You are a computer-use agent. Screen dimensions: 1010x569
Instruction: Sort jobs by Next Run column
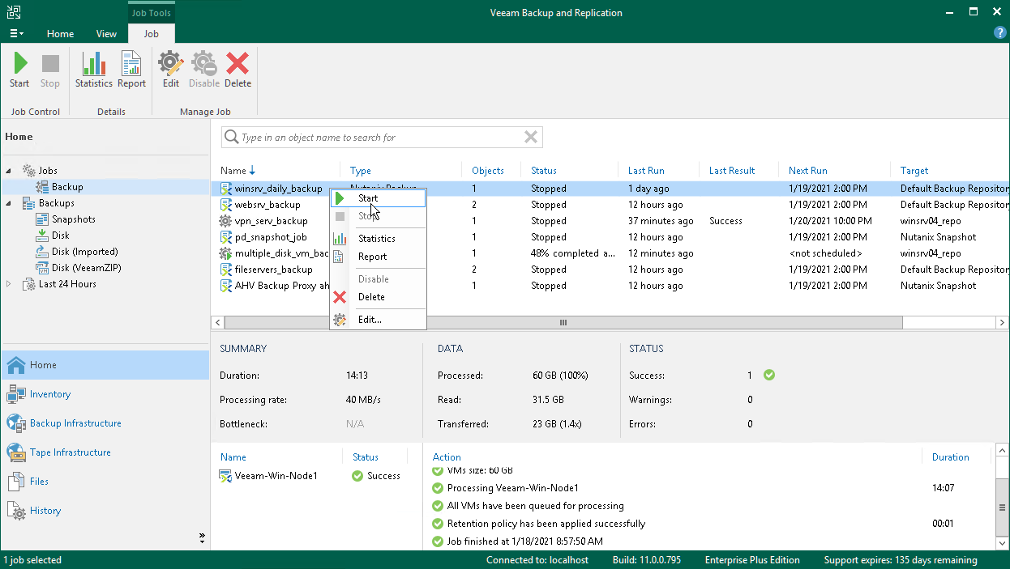(x=808, y=171)
